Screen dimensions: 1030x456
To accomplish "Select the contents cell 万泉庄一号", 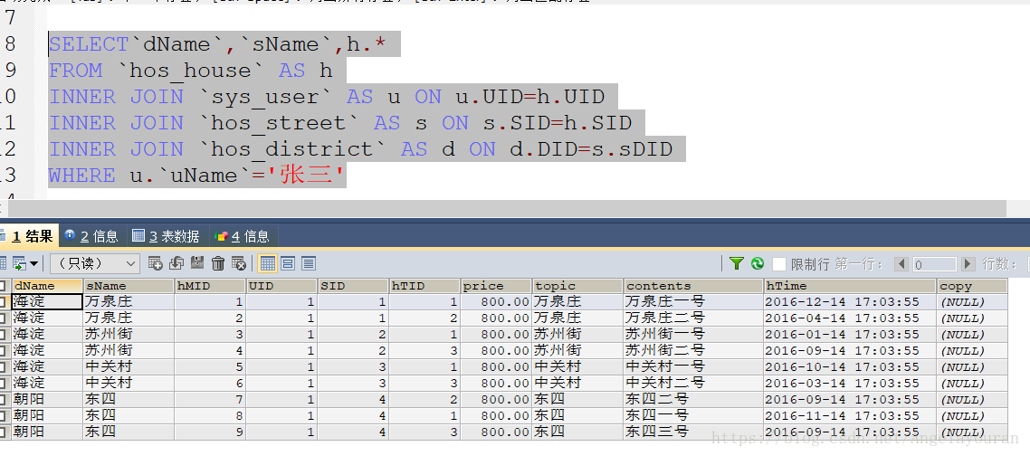I will click(x=693, y=302).
